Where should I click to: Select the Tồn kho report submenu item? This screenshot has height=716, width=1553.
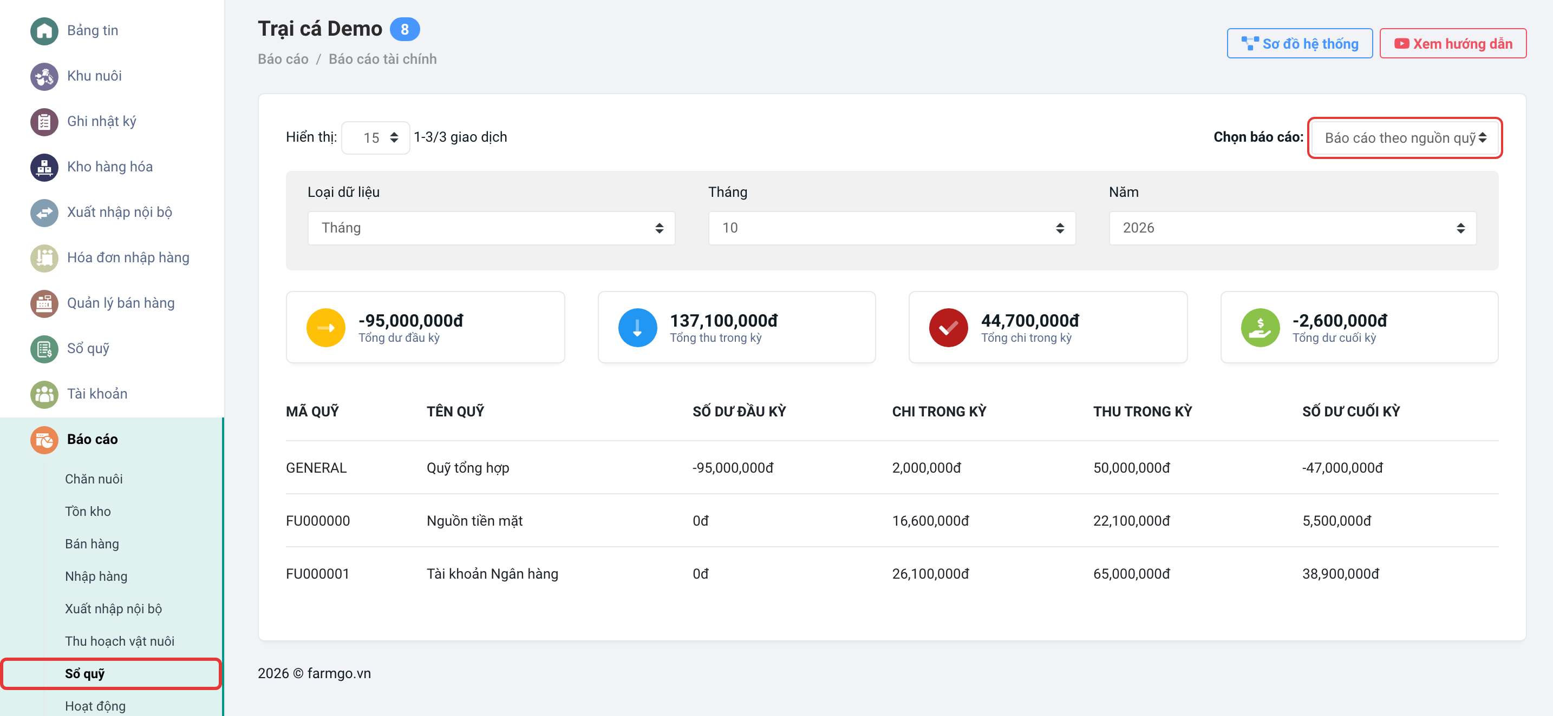pos(88,511)
